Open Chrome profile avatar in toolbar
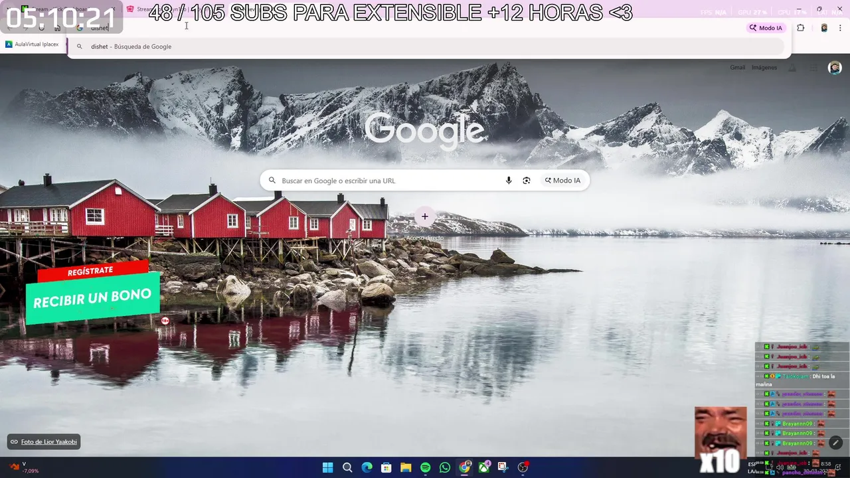The image size is (850, 478). 824,28
